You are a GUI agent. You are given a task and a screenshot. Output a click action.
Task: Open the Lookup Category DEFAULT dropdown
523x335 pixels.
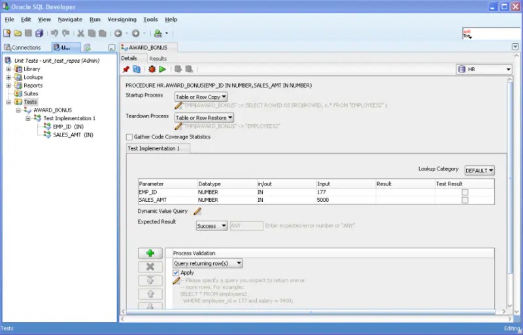tap(480, 170)
